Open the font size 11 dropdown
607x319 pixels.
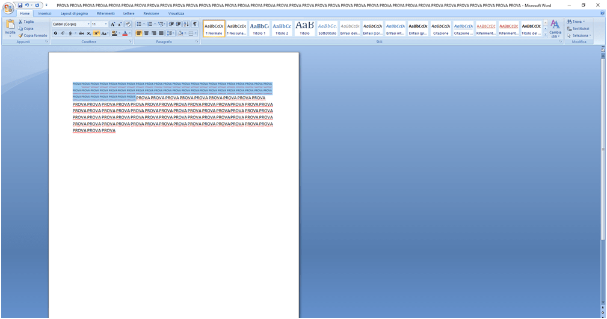tap(106, 24)
